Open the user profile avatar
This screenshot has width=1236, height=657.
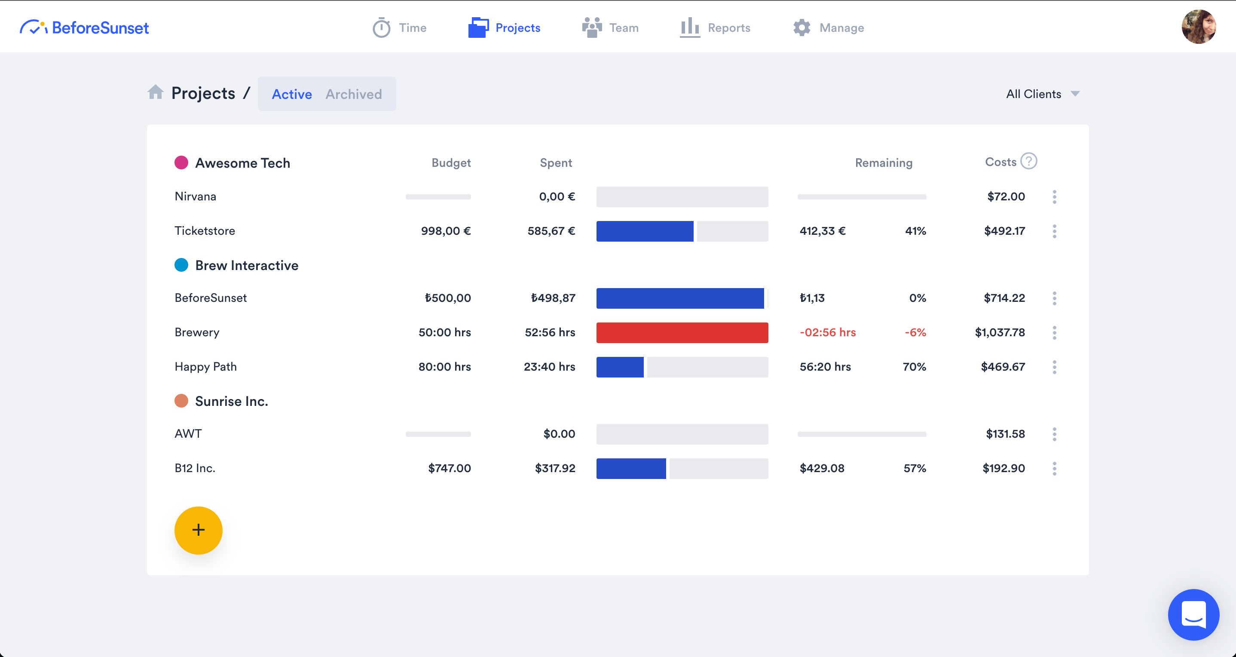coord(1199,27)
